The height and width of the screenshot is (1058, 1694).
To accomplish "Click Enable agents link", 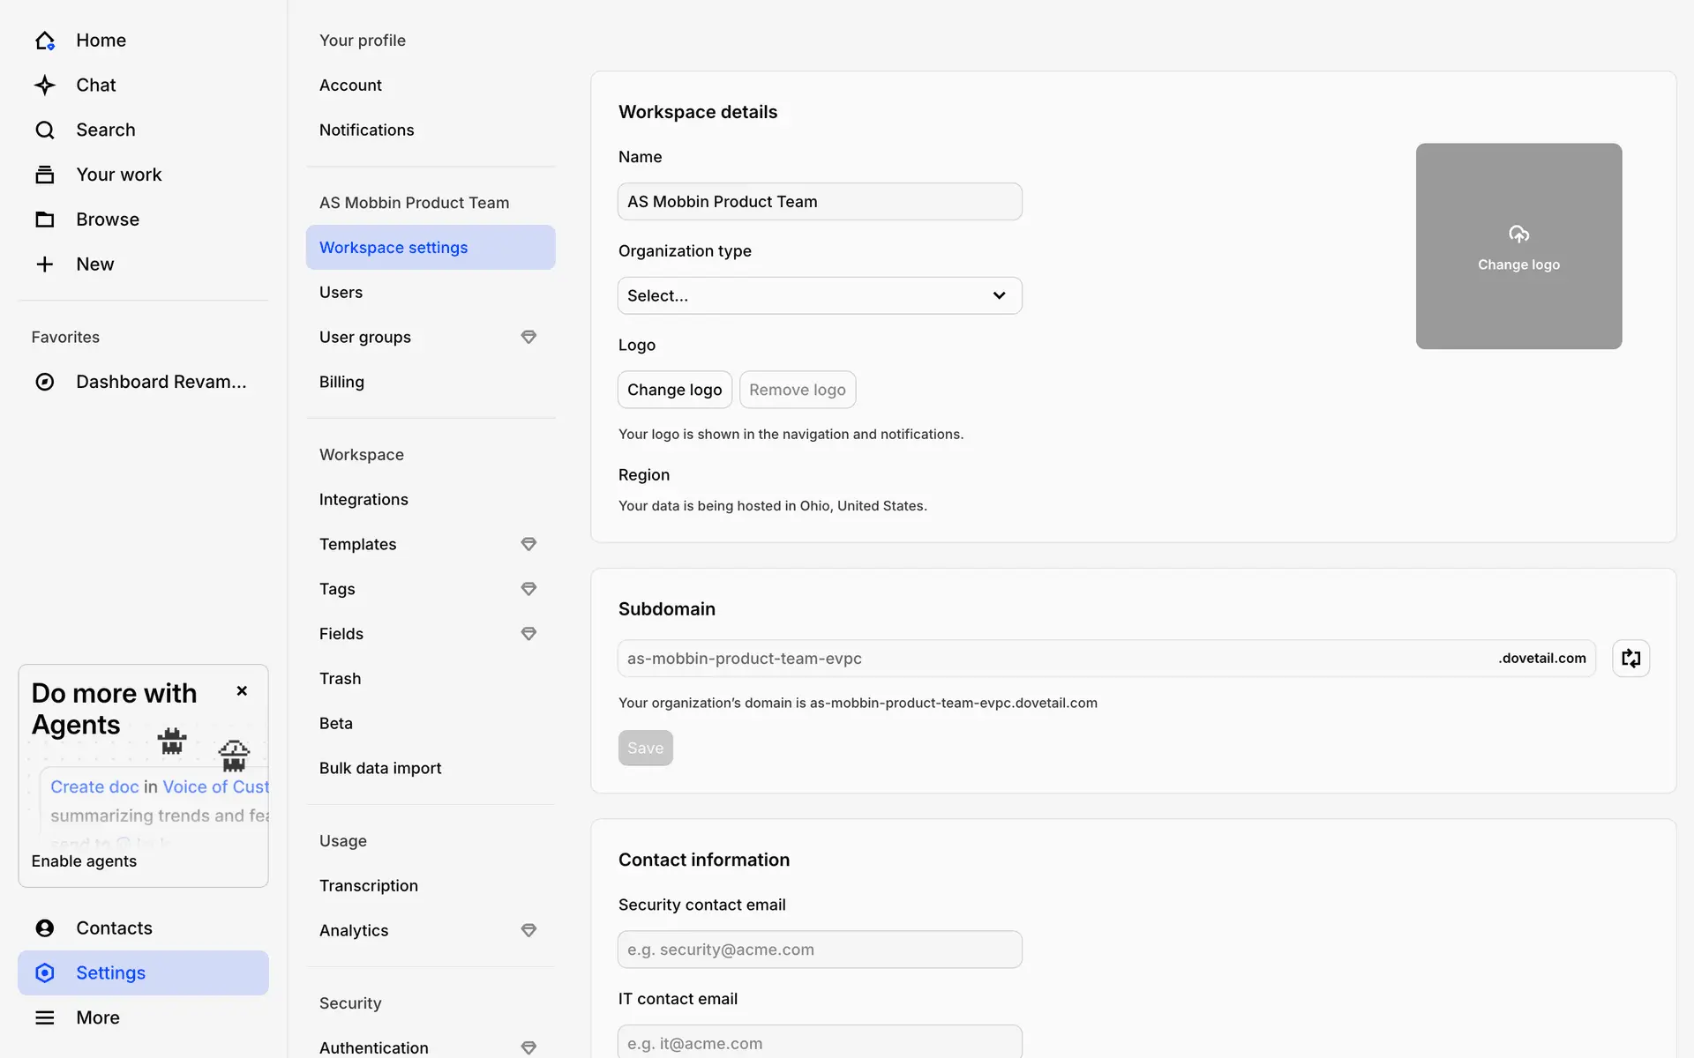I will [x=84, y=861].
